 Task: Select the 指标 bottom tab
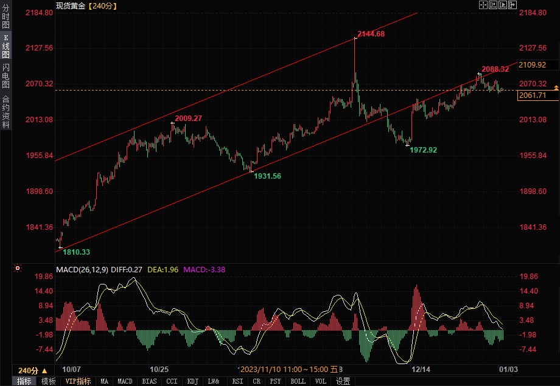24,381
